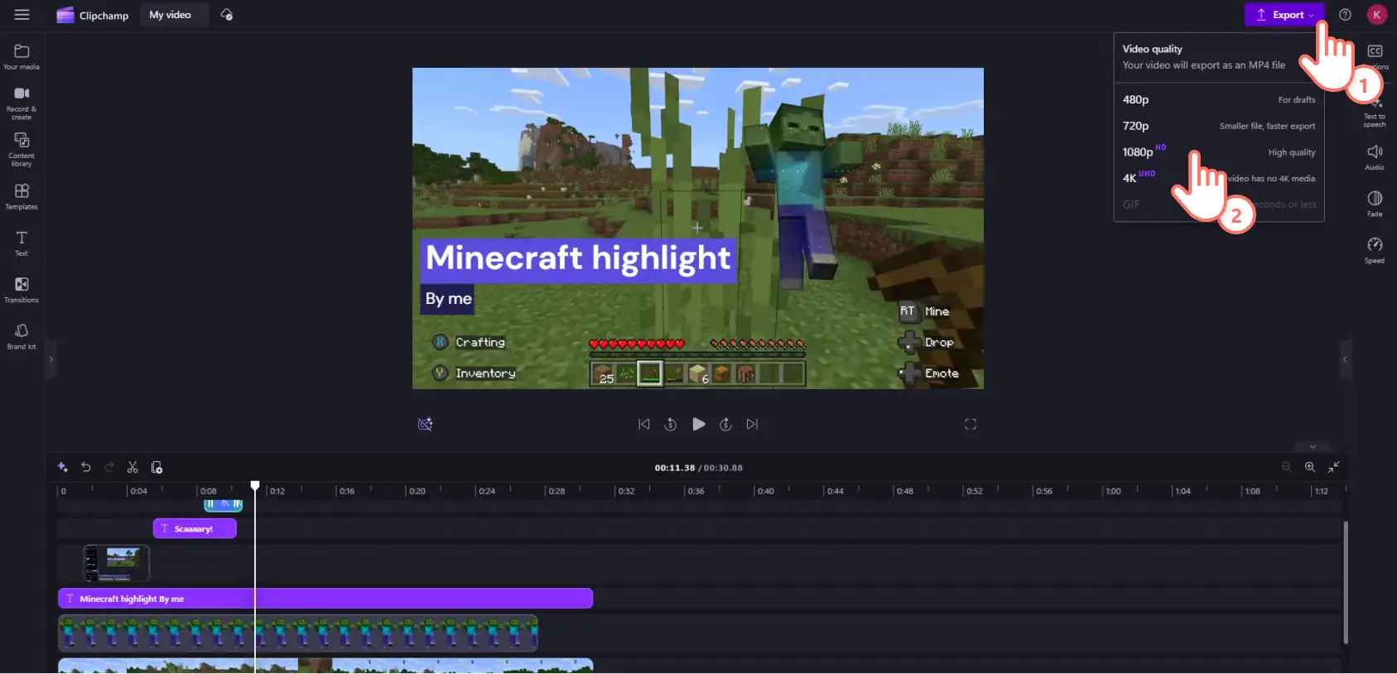This screenshot has height=674, width=1397.
Task: Open the Speed properties panel
Action: point(1375,249)
